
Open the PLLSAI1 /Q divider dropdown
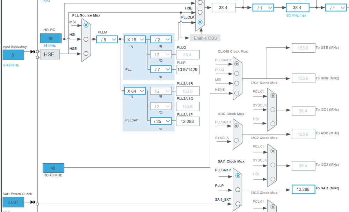point(161,106)
